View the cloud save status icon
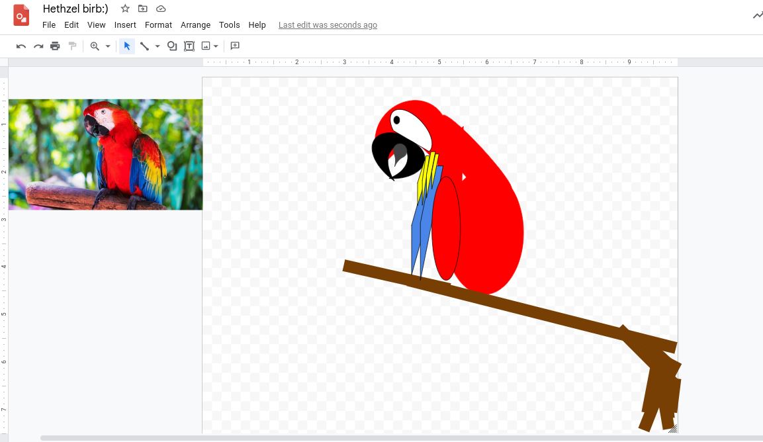This screenshot has width=763, height=442. click(161, 9)
